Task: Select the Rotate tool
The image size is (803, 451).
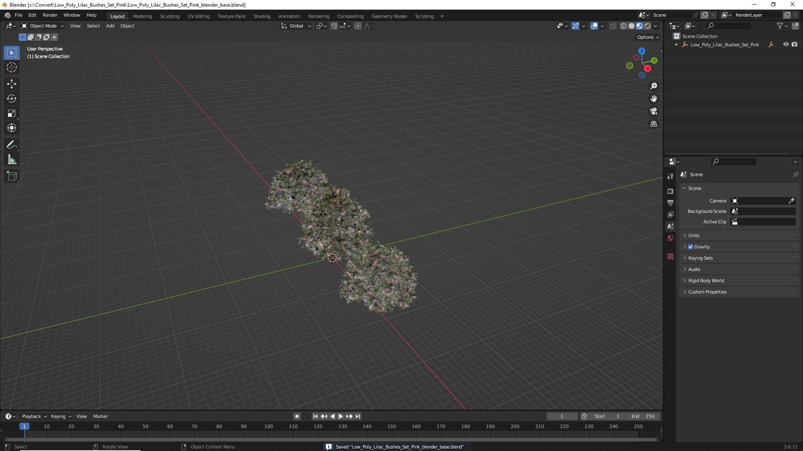Action: pos(12,99)
